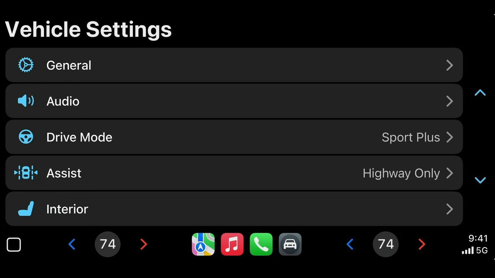Lower the left temperature with blue arrow
495x278 pixels.
[72, 244]
